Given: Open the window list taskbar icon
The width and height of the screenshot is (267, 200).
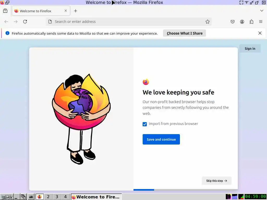Looking at the screenshot, I should click(23, 197).
